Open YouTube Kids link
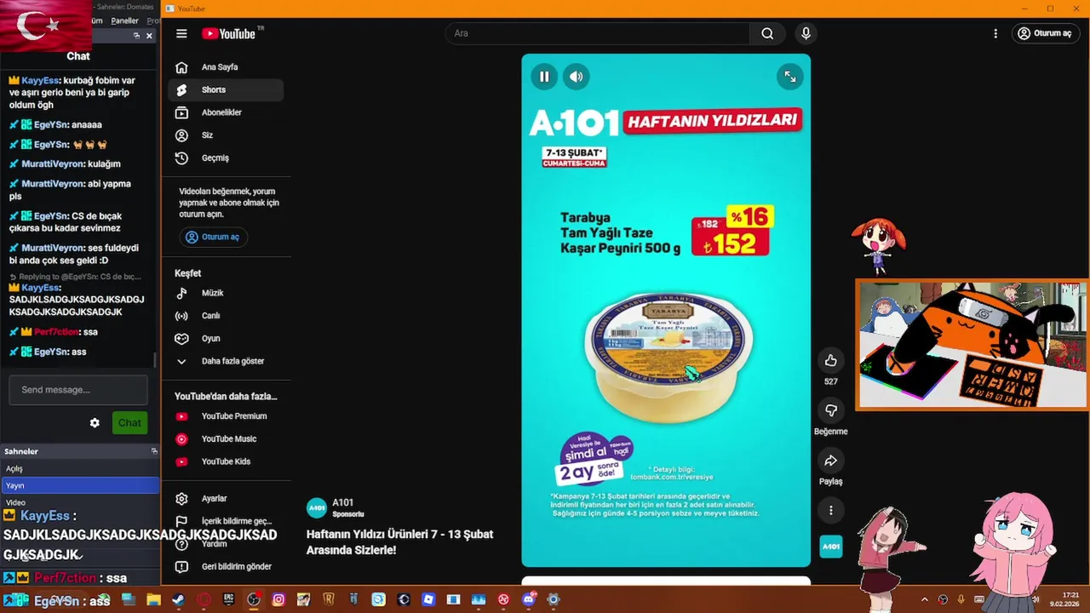This screenshot has width=1090, height=613. pyautogui.click(x=226, y=461)
